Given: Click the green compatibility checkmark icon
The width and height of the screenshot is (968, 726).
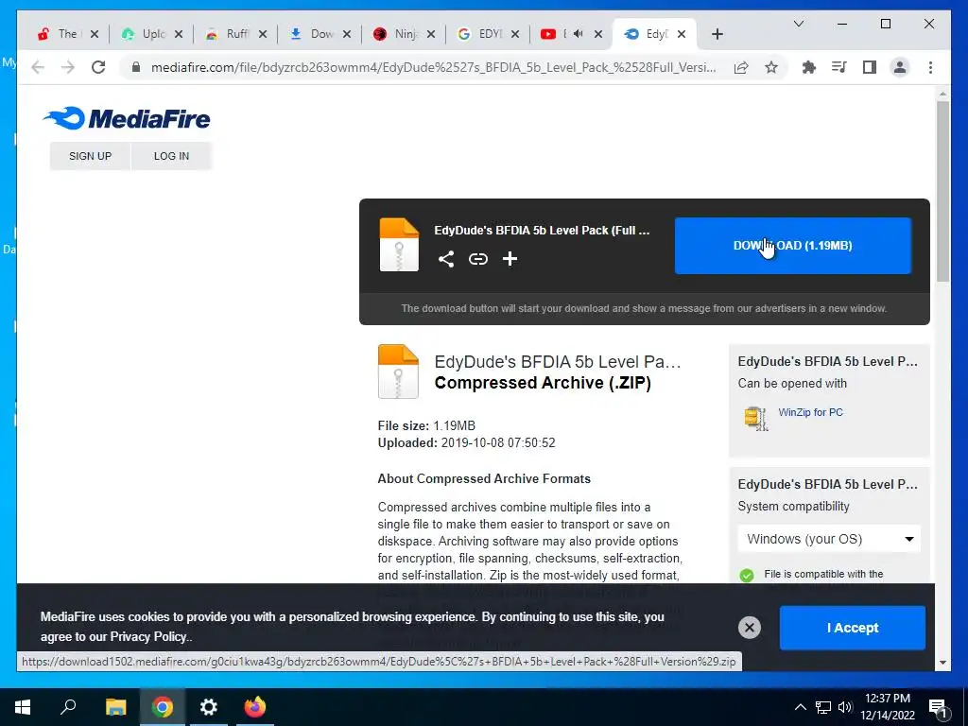Looking at the screenshot, I should point(747,576).
